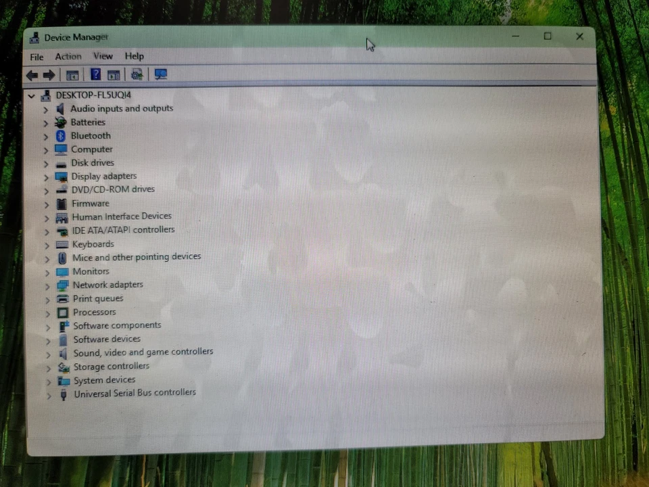Click the Bluetooth category icon
Image resolution: width=649 pixels, height=487 pixels.
[x=61, y=135]
